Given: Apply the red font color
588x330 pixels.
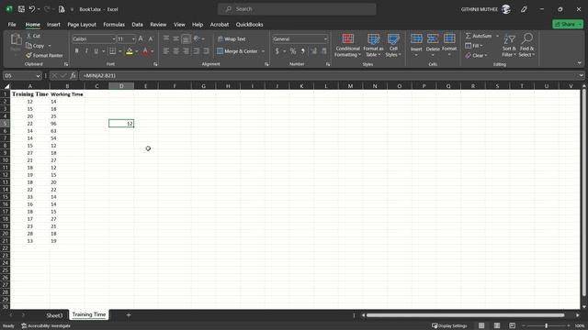Looking at the screenshot, I should pos(145,51).
